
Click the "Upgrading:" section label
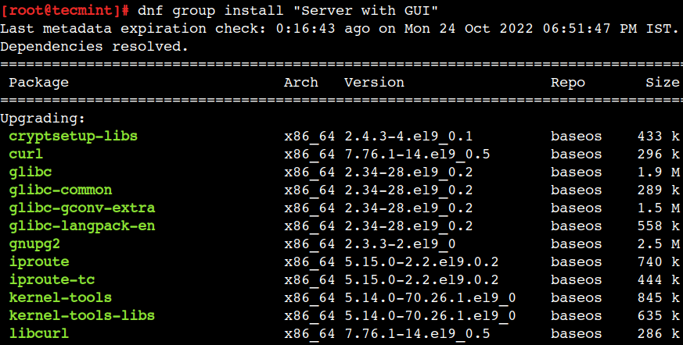click(43, 119)
